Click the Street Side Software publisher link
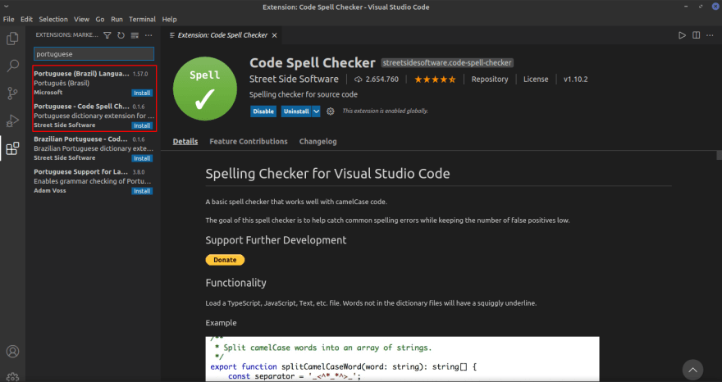The image size is (722, 382). pos(294,80)
